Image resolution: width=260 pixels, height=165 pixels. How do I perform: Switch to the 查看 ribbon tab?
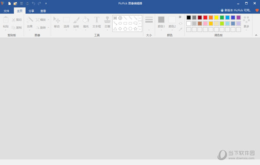[43, 11]
